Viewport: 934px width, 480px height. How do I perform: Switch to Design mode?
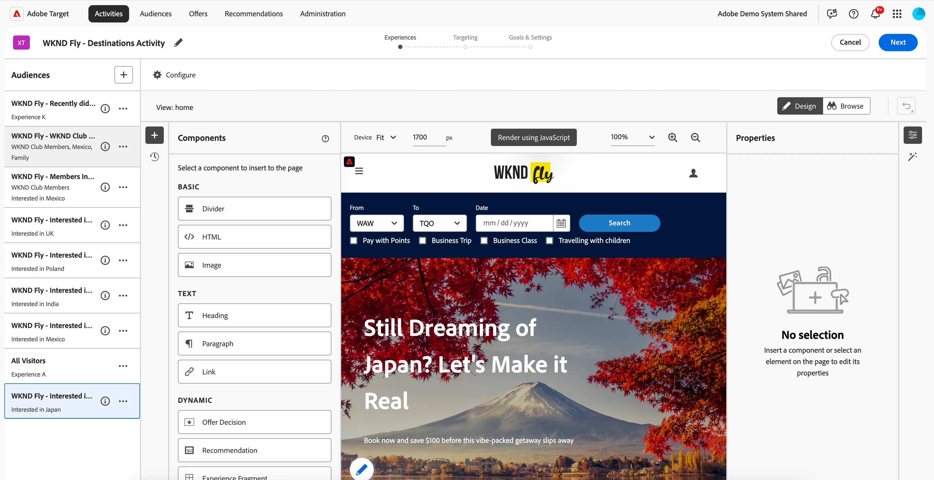800,106
